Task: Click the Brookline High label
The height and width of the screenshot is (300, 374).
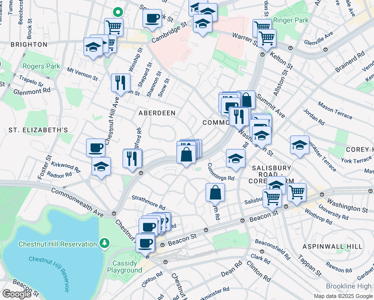Action: (349, 286)
